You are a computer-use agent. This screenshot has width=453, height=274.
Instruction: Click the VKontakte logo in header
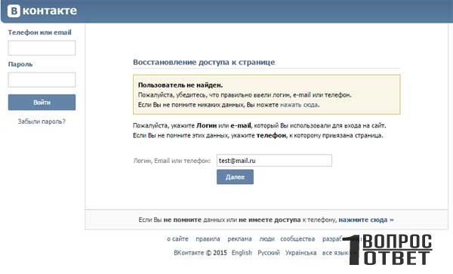(x=42, y=11)
